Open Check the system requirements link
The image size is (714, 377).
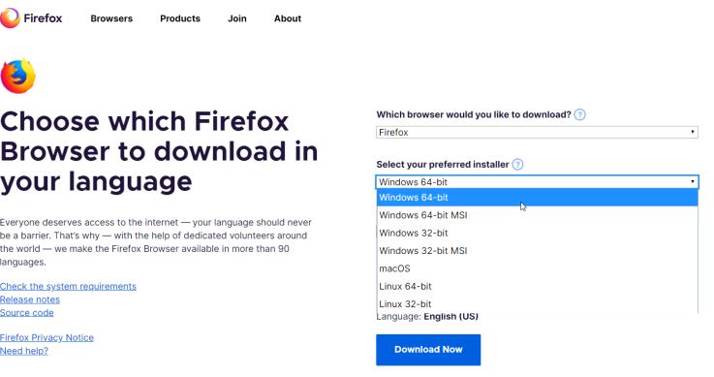coord(68,287)
